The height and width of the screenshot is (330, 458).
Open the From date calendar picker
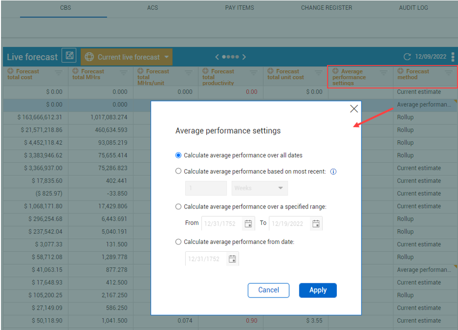[x=249, y=224]
